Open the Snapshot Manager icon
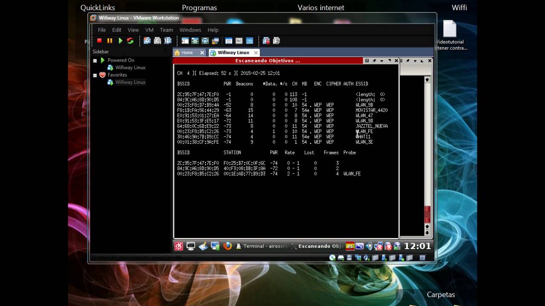The width and height of the screenshot is (545, 306). coord(168,41)
